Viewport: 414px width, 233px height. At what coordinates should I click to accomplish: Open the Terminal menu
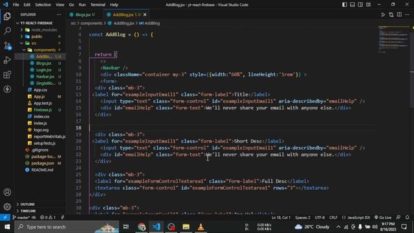pyautogui.click(x=98, y=5)
